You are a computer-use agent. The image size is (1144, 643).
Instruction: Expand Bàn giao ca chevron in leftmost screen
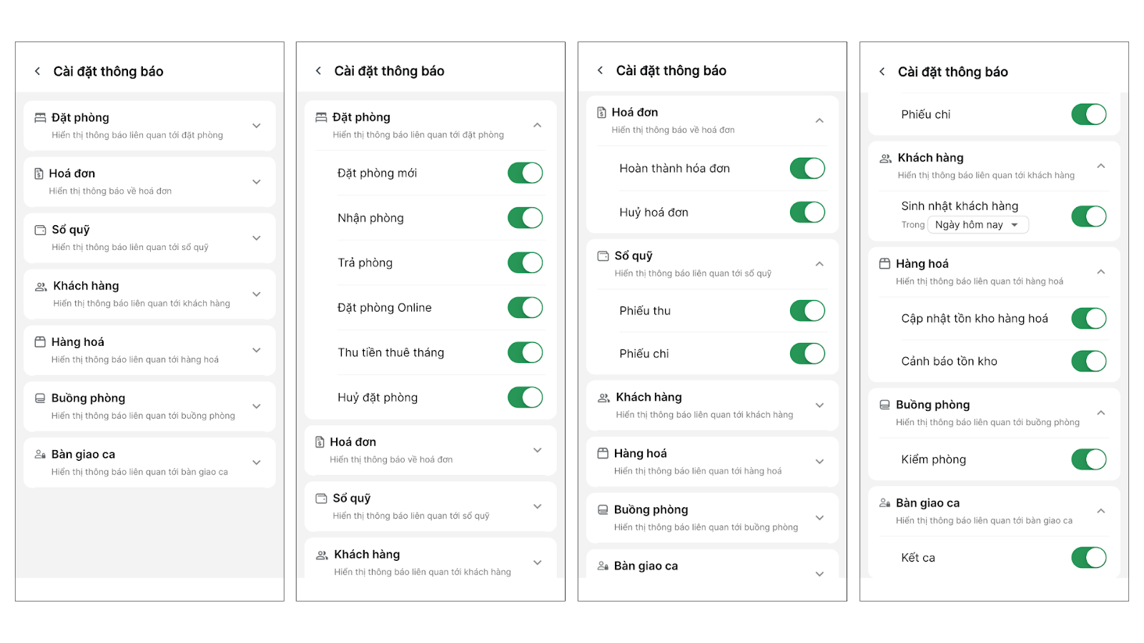click(x=257, y=463)
